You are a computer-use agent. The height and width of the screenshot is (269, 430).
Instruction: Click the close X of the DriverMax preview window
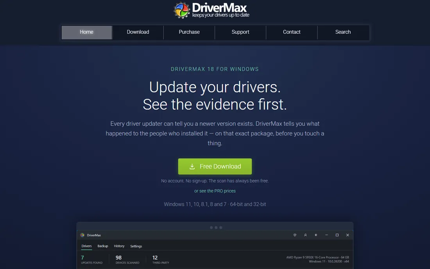[x=348, y=235]
